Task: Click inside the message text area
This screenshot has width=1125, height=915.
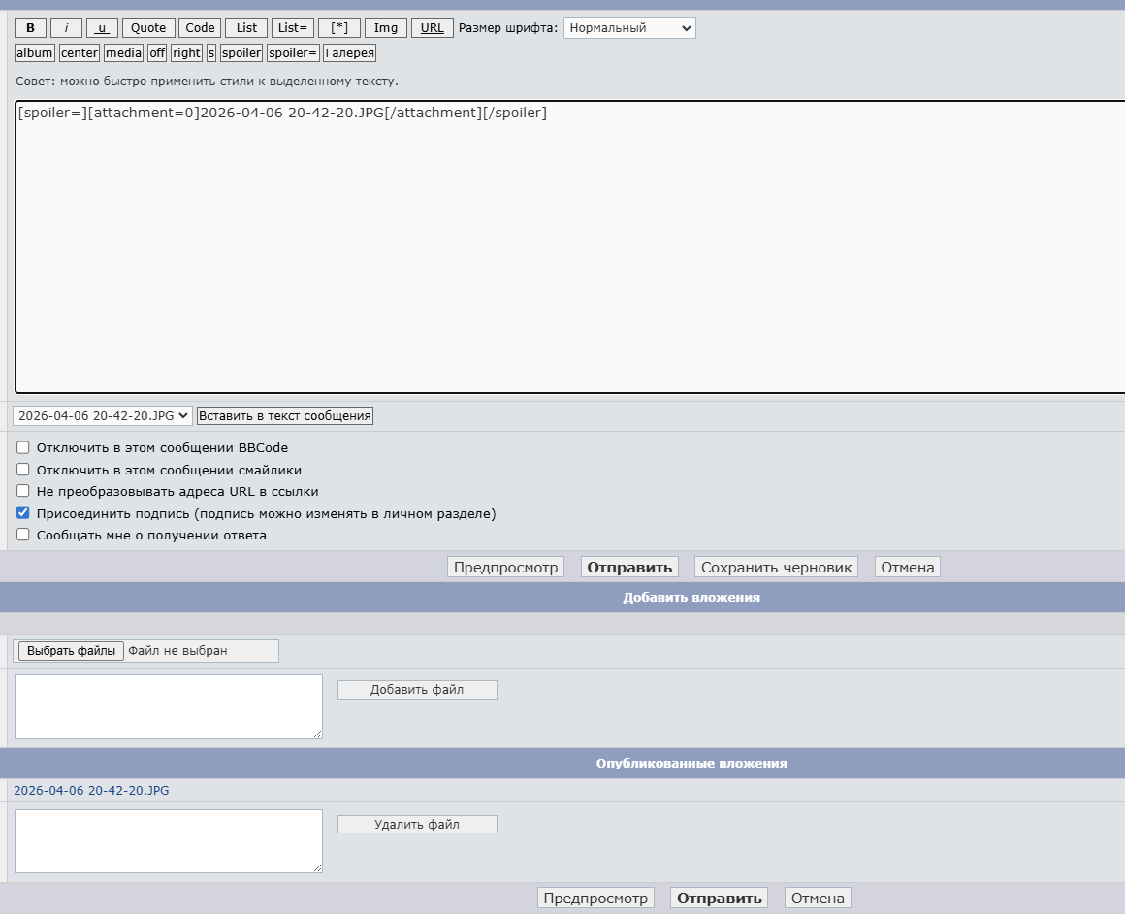Action: (x=570, y=247)
